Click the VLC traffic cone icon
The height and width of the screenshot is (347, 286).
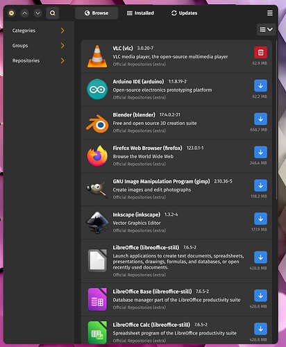(x=97, y=56)
